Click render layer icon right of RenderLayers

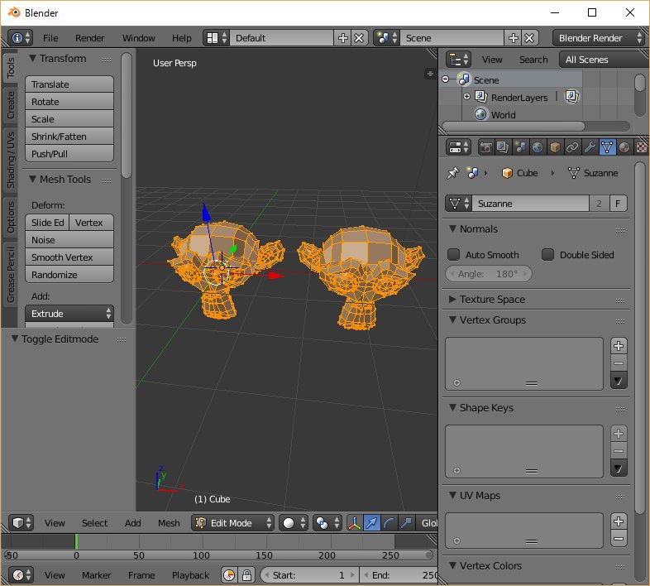[571, 97]
